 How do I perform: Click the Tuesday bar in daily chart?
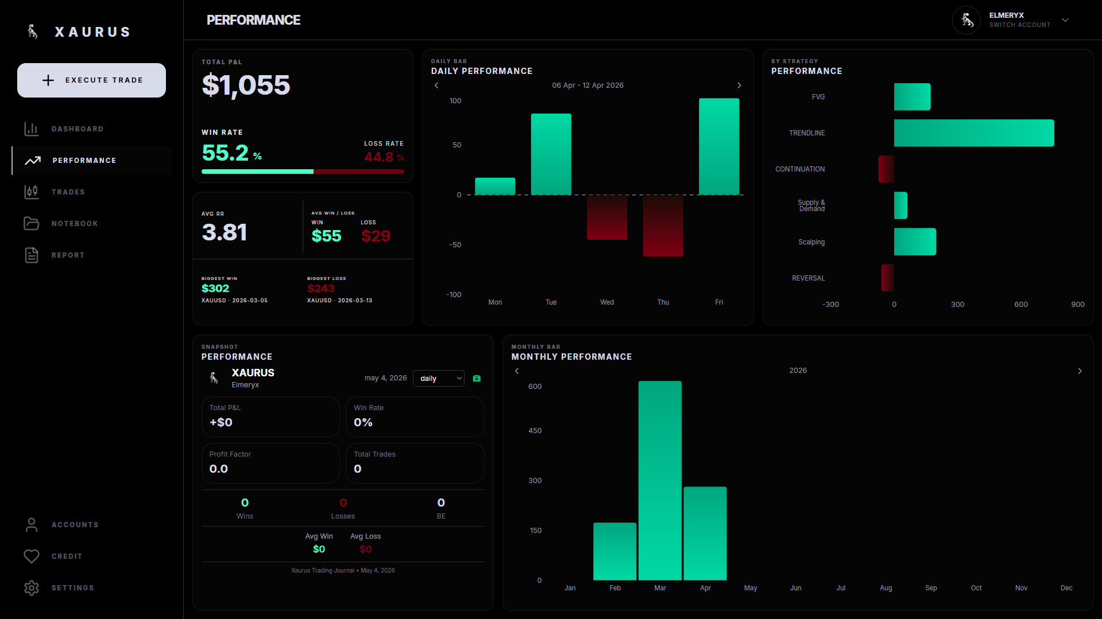coord(551,154)
